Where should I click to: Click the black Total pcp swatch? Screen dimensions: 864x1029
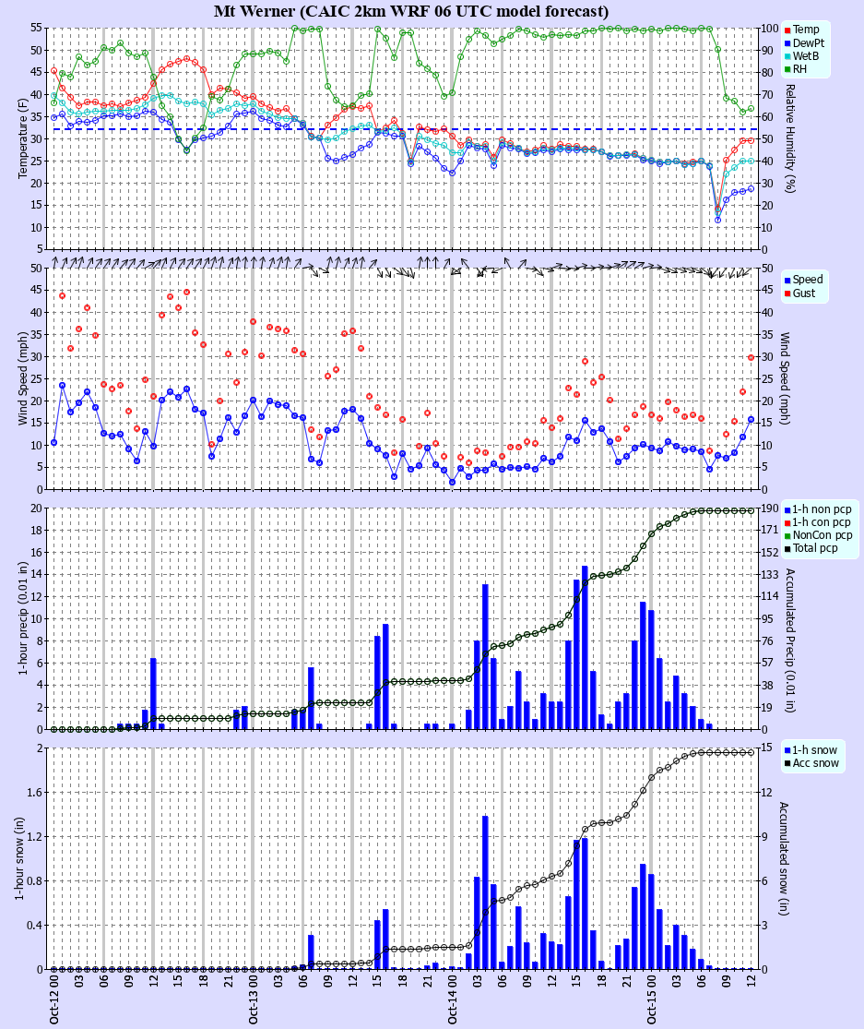click(787, 549)
